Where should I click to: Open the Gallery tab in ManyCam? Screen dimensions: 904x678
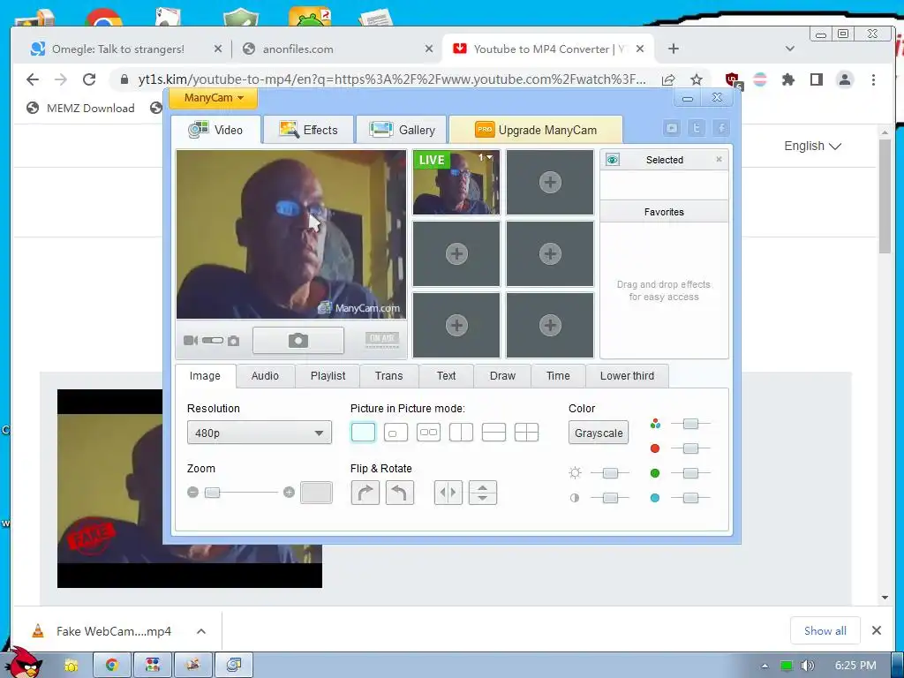click(x=403, y=130)
